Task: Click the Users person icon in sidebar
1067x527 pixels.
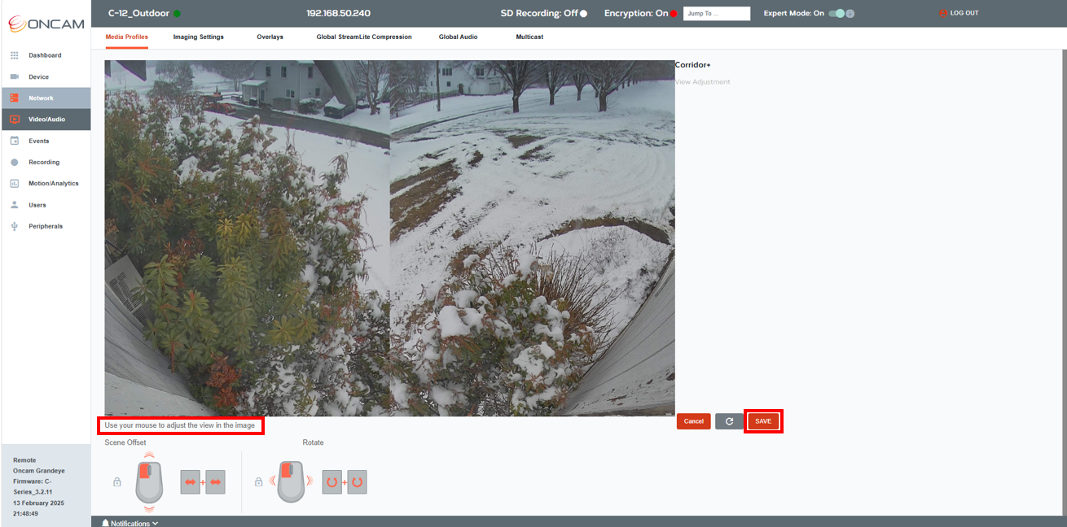Action: click(14, 205)
